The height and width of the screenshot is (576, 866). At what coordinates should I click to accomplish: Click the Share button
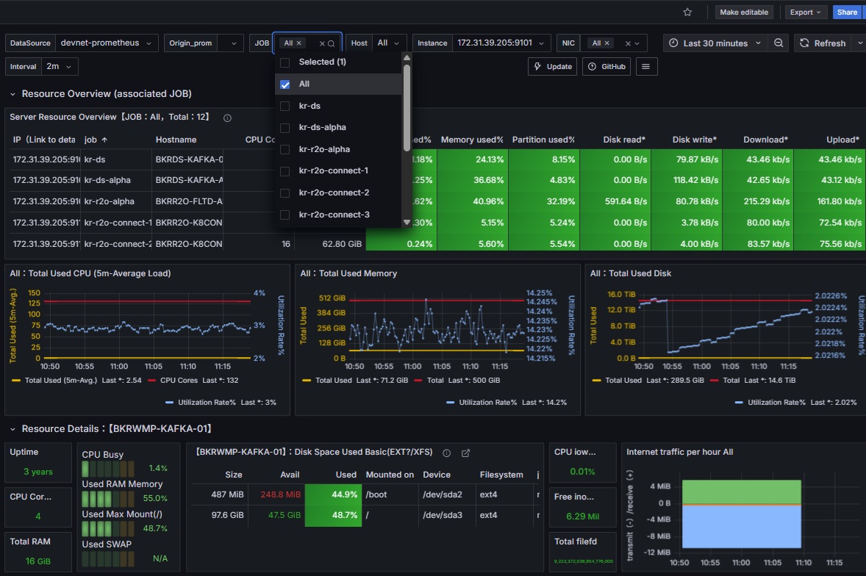point(847,12)
